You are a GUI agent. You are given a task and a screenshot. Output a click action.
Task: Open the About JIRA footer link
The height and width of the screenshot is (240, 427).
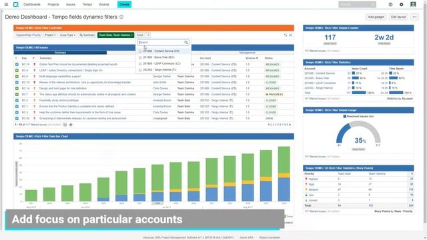246,237
